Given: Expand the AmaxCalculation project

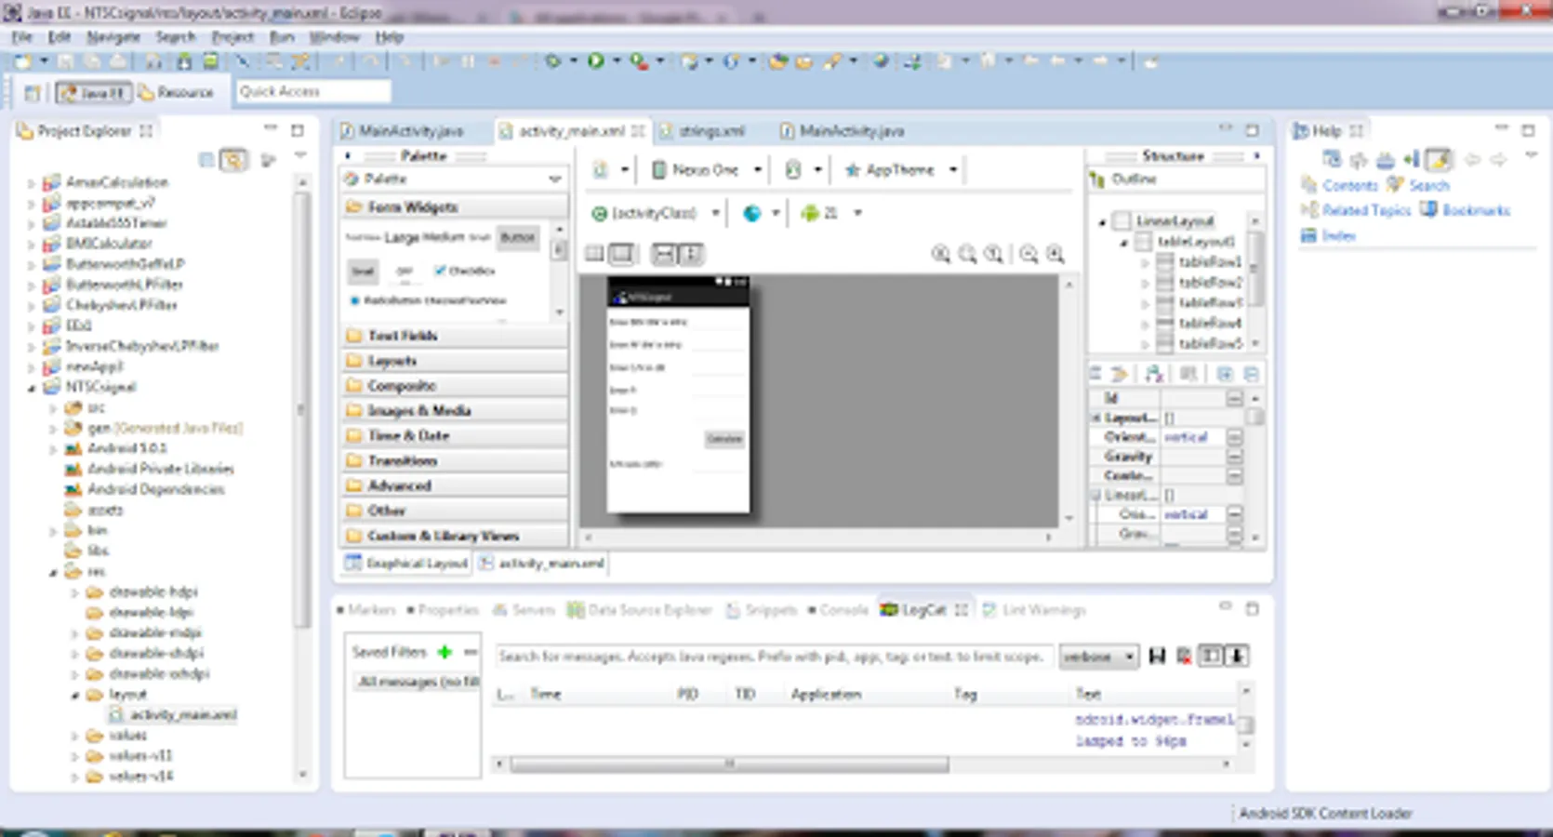Looking at the screenshot, I should pos(31,182).
